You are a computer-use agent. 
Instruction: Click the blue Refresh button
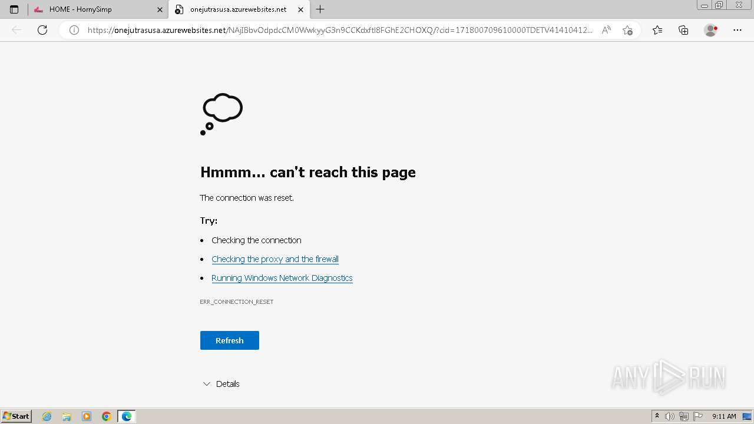(230, 340)
